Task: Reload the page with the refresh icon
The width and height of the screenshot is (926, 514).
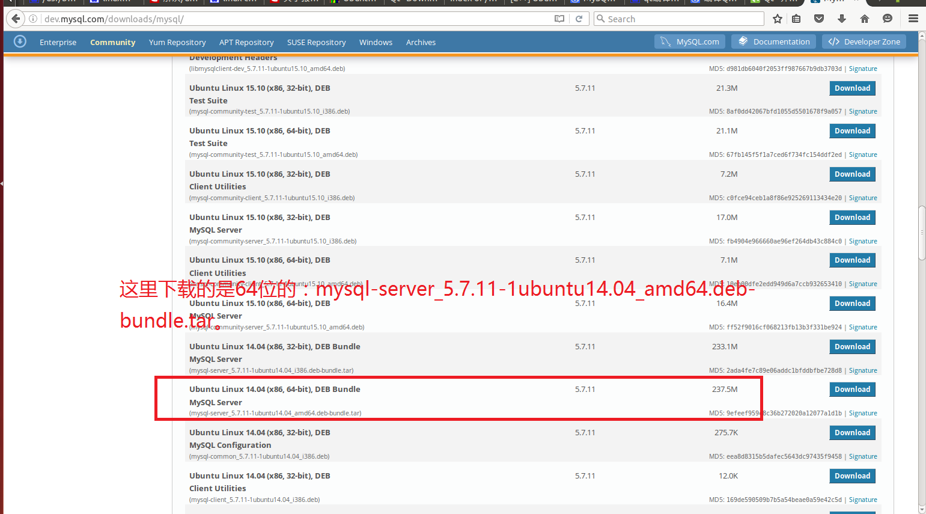Action: pos(579,19)
